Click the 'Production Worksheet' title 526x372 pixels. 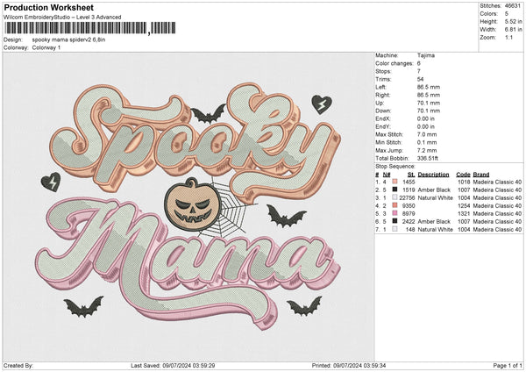pyautogui.click(x=49, y=7)
